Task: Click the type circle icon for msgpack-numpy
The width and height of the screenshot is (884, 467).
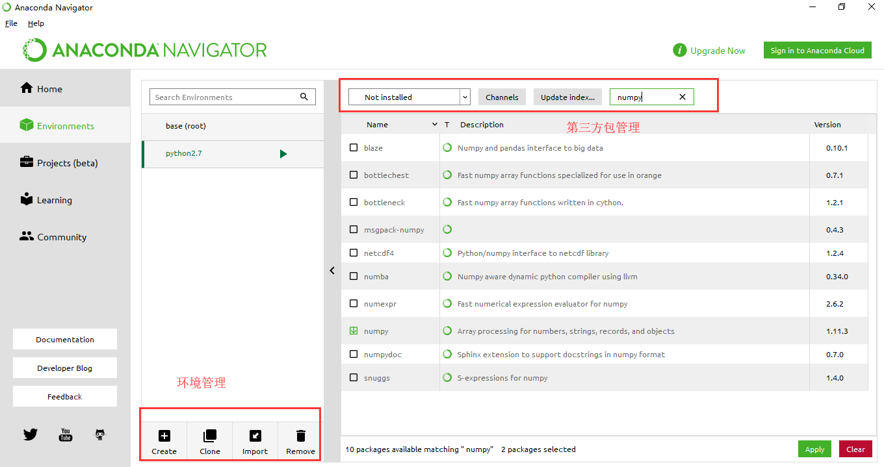Action: tap(447, 229)
